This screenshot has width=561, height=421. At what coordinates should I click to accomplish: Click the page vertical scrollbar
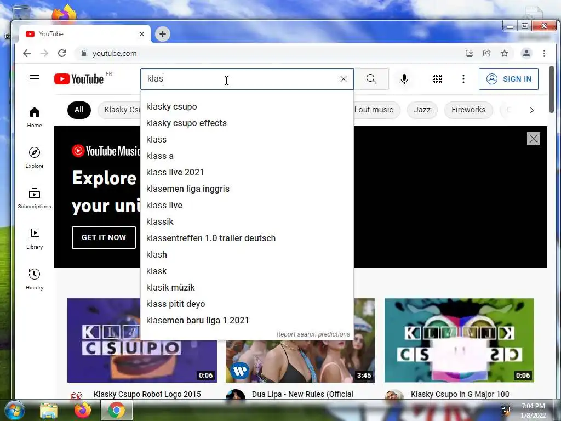coord(552,89)
